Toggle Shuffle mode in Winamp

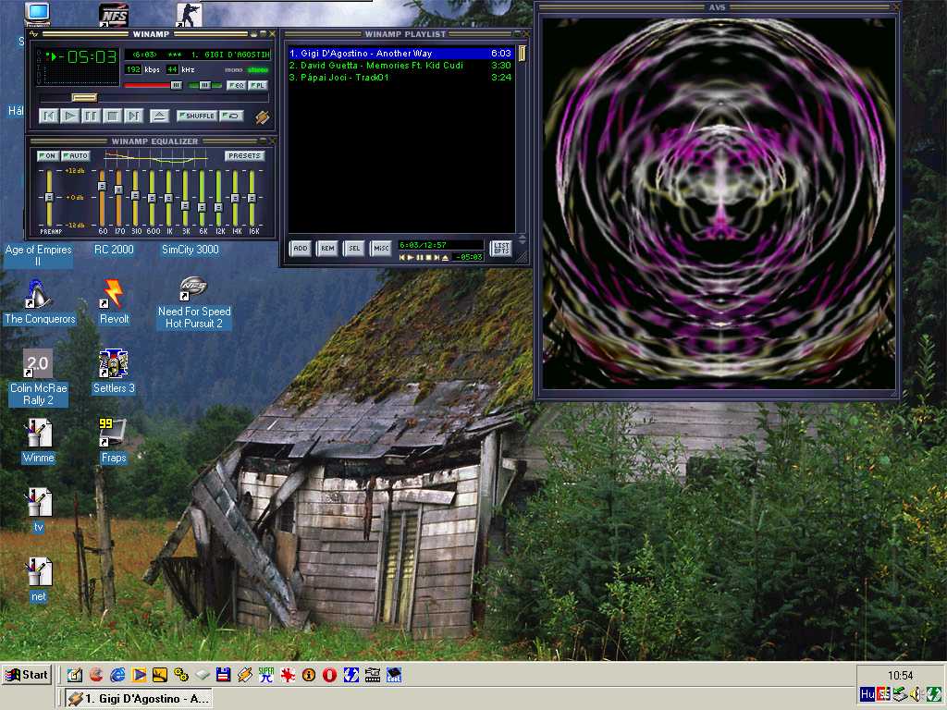(x=197, y=116)
